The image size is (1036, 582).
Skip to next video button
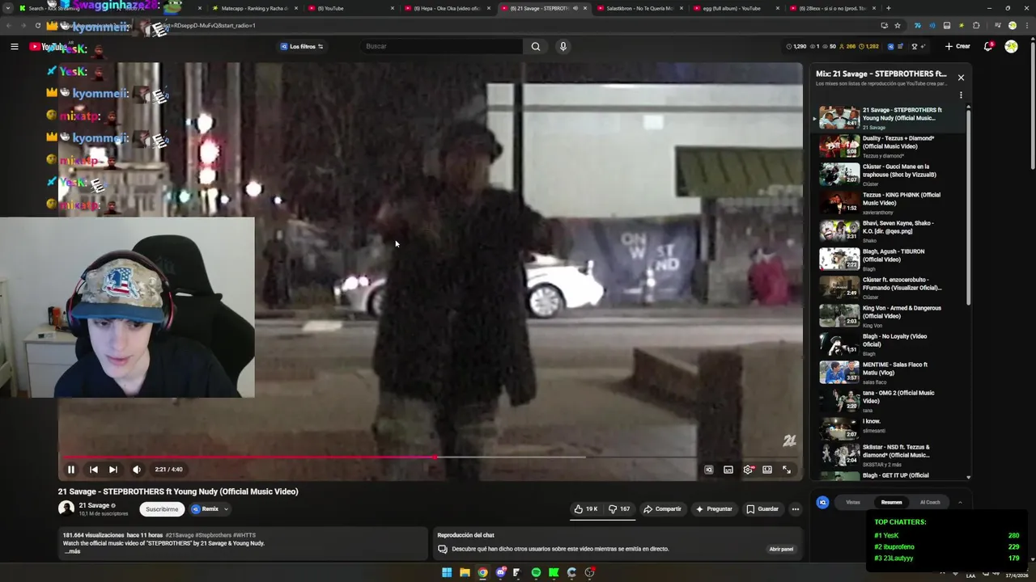(113, 470)
